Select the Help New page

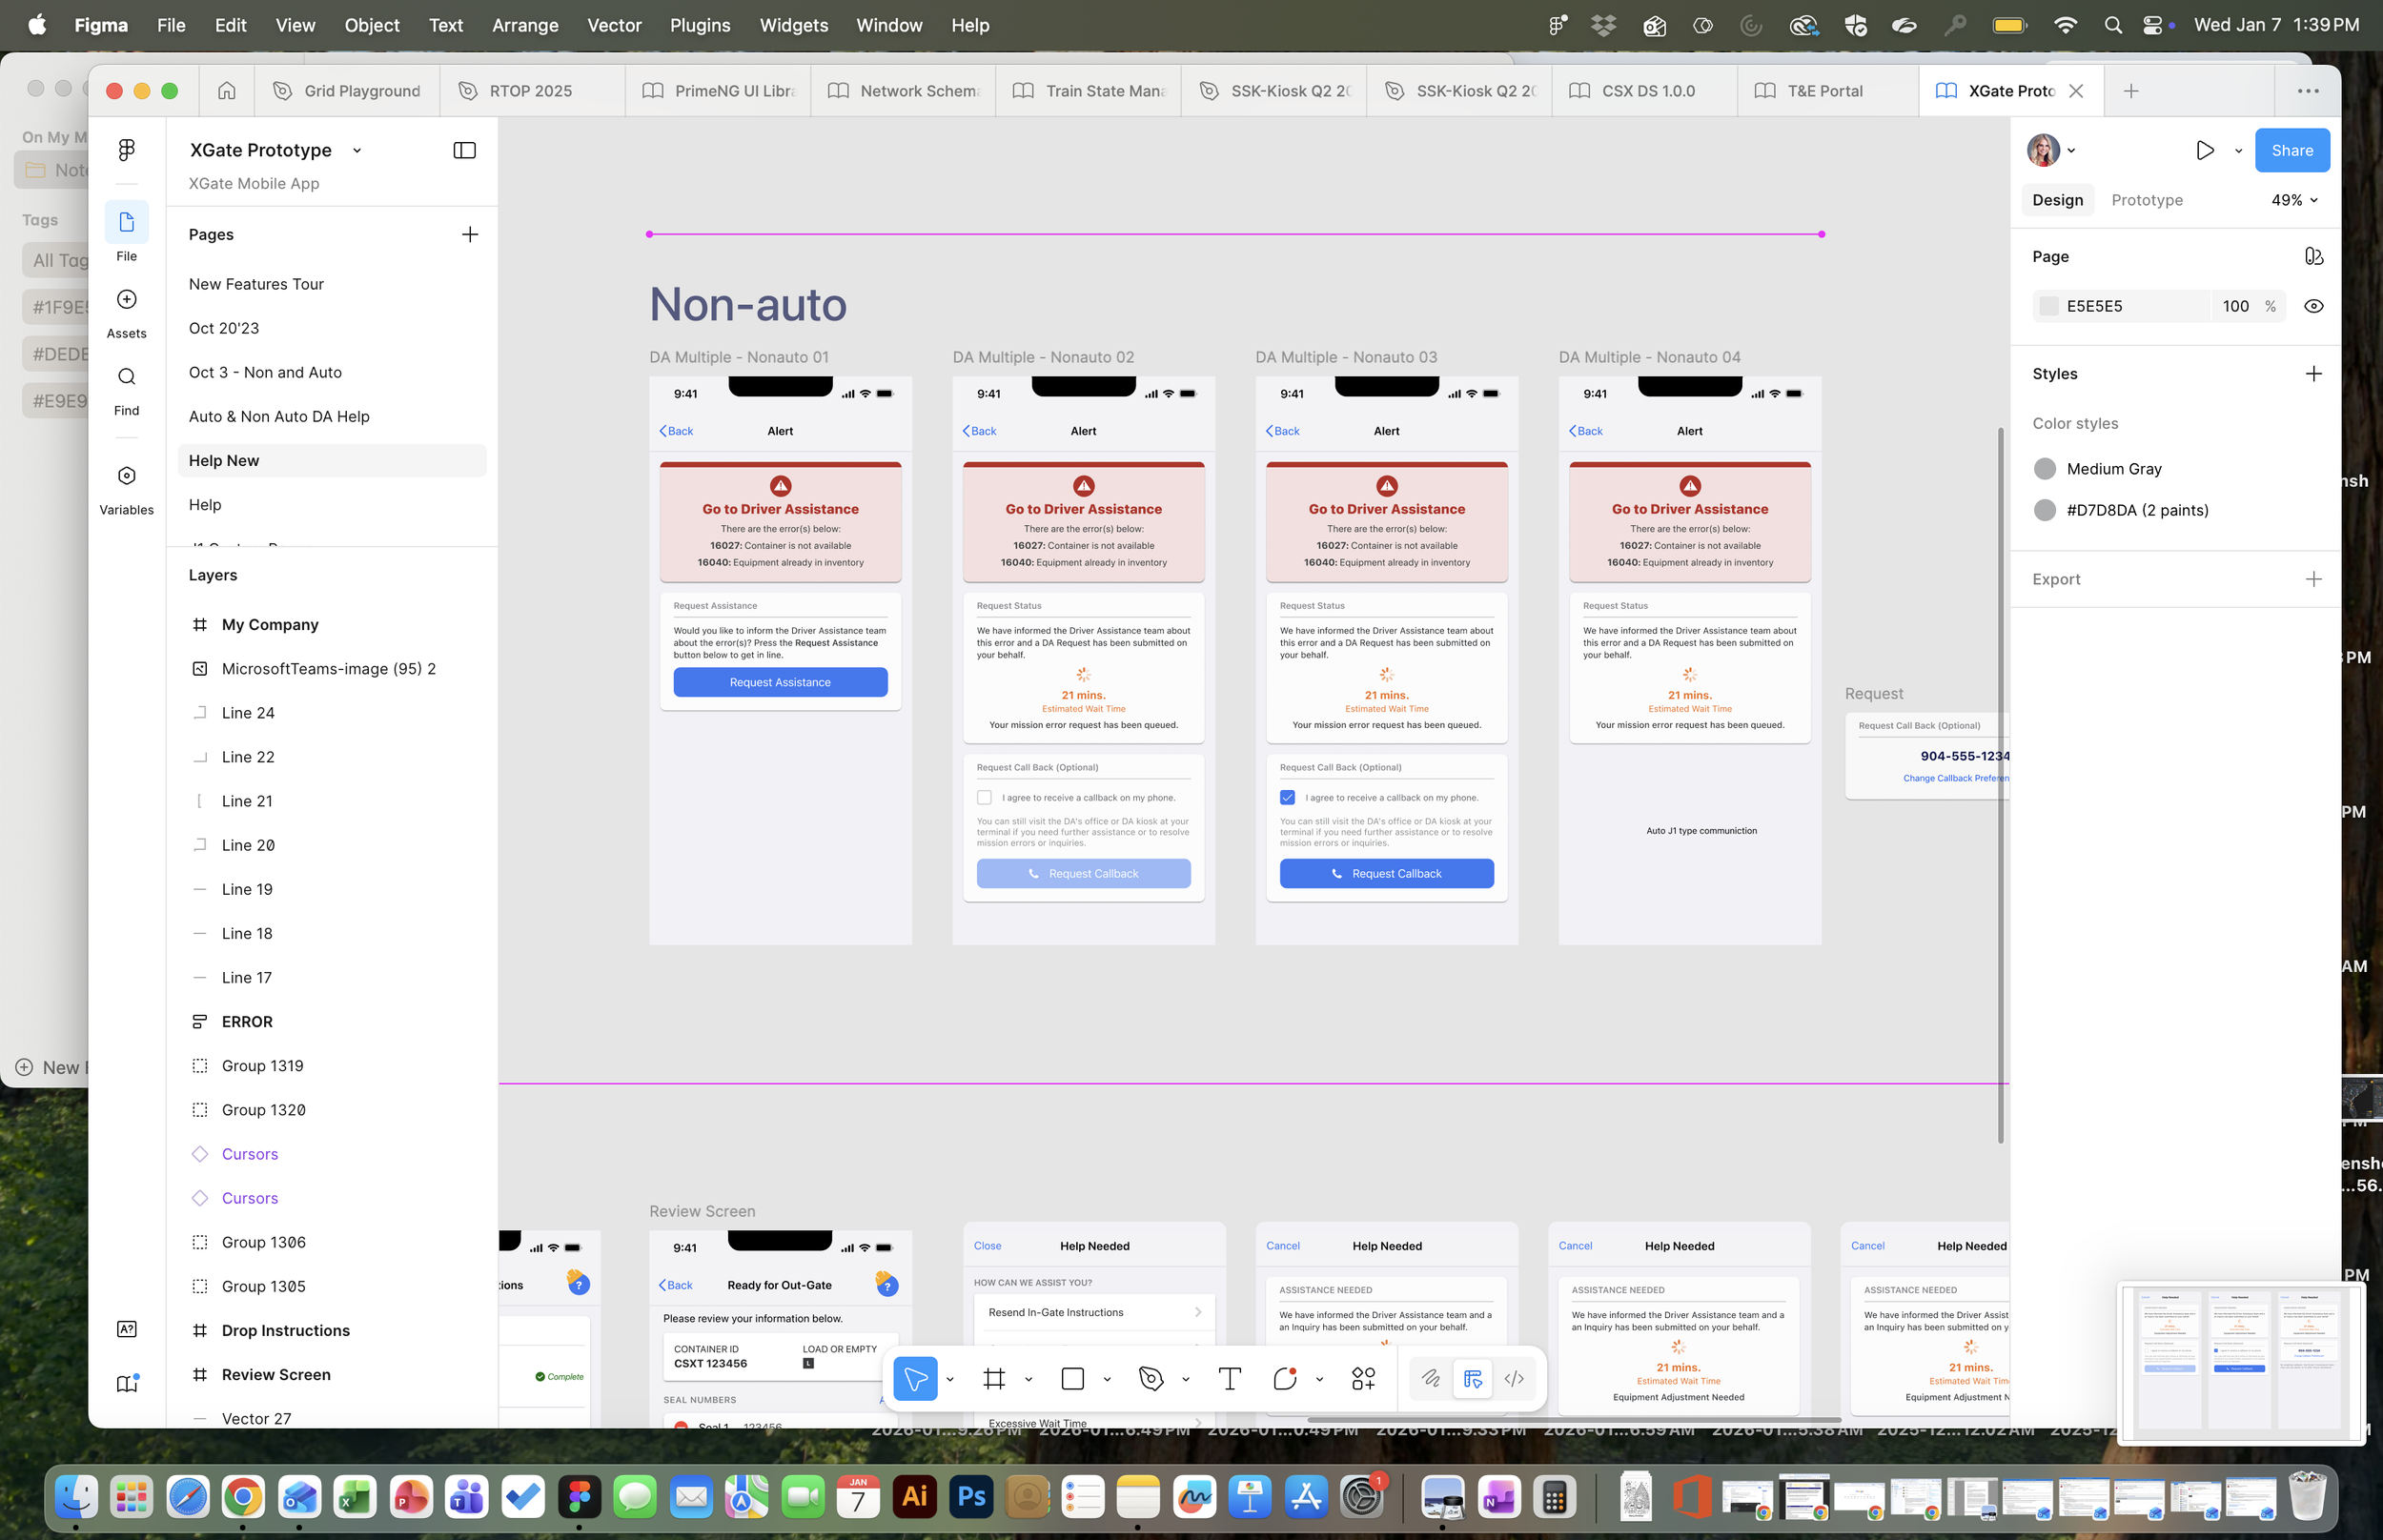tap(332, 460)
